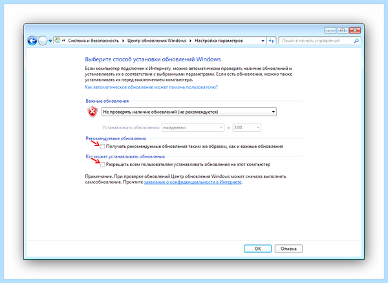Refresh the page with the refresh icon
The width and height of the screenshot is (388, 283).
pos(272,41)
